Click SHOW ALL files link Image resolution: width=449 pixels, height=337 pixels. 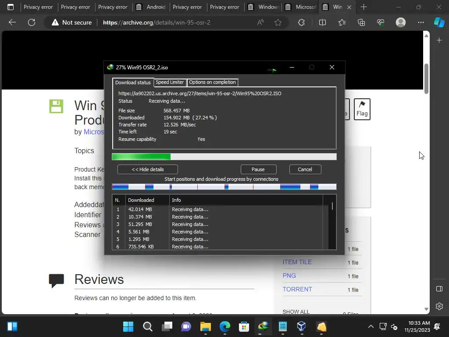click(296, 312)
